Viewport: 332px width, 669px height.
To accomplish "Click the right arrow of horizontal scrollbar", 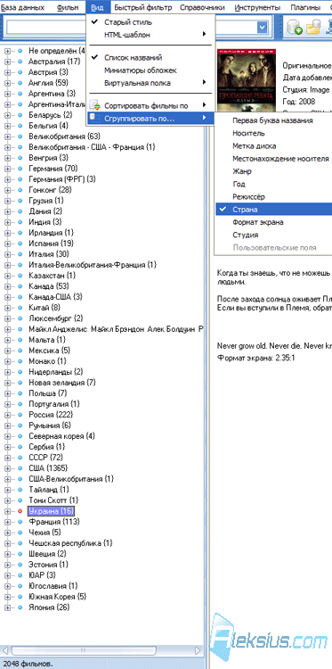I will tap(198, 650).
